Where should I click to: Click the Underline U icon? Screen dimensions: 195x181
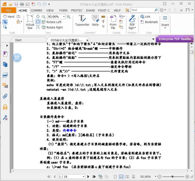tap(103, 26)
